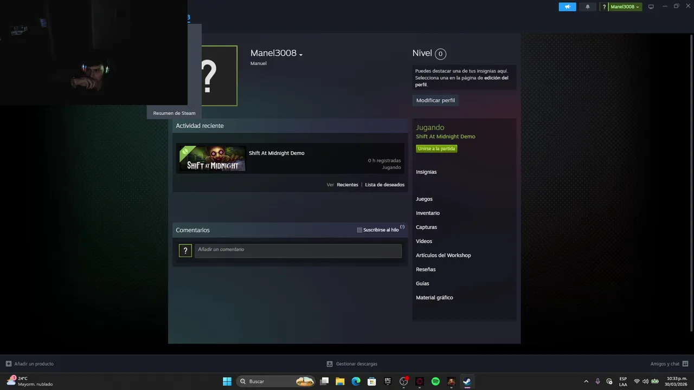
Task: Open the volume speaker tray icon
Action: 645,381
